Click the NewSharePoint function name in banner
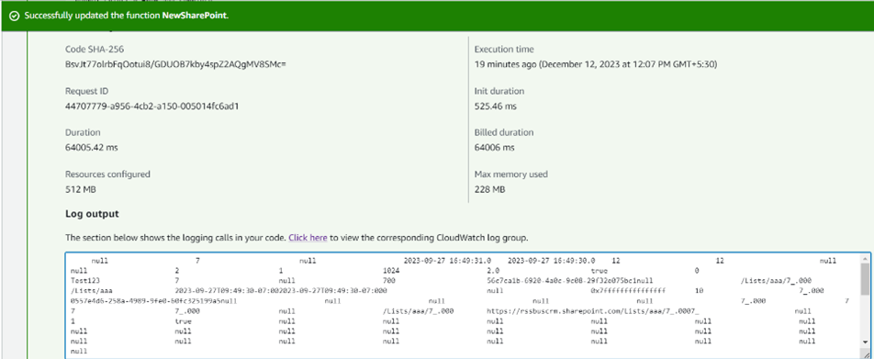 pos(195,16)
